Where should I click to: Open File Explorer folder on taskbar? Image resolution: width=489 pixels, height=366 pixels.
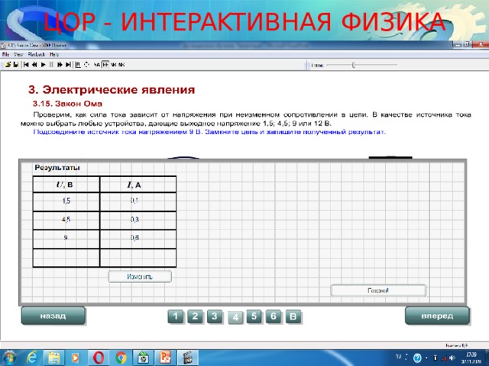tap(53, 358)
